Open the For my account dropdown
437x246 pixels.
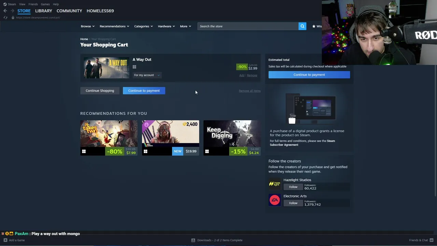[x=147, y=75]
